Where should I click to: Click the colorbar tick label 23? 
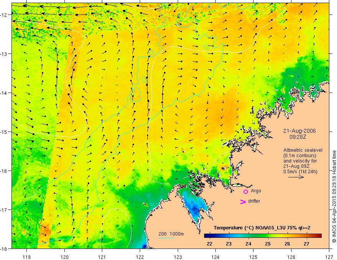[229, 244]
